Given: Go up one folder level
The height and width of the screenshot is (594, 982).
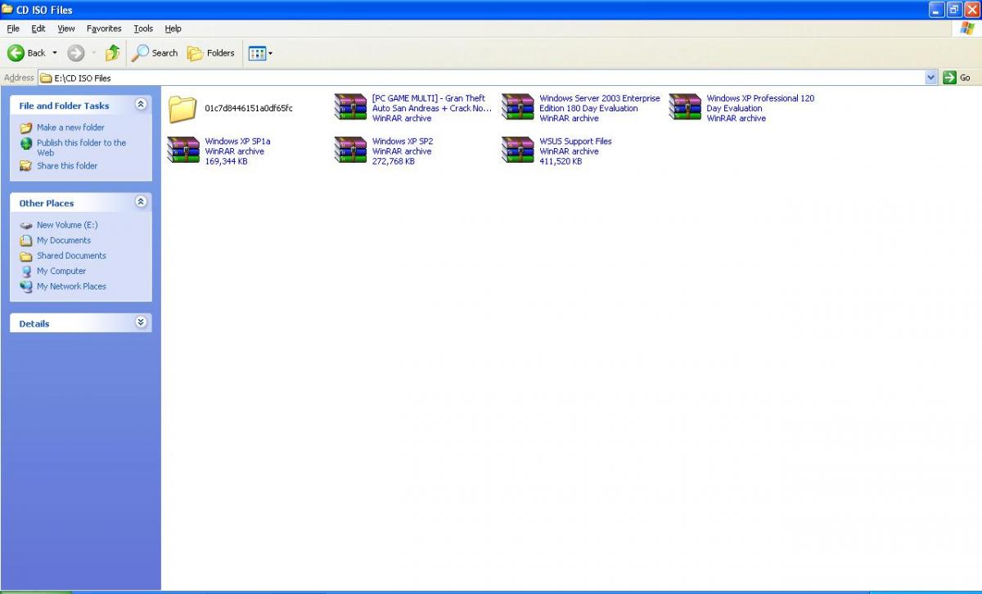Looking at the screenshot, I should [x=113, y=53].
